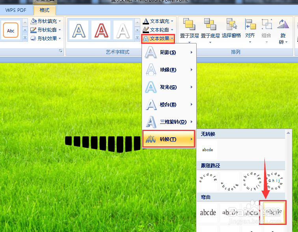Apply the first warp abcde square style
The height and width of the screenshot is (232, 298).
[207, 213]
